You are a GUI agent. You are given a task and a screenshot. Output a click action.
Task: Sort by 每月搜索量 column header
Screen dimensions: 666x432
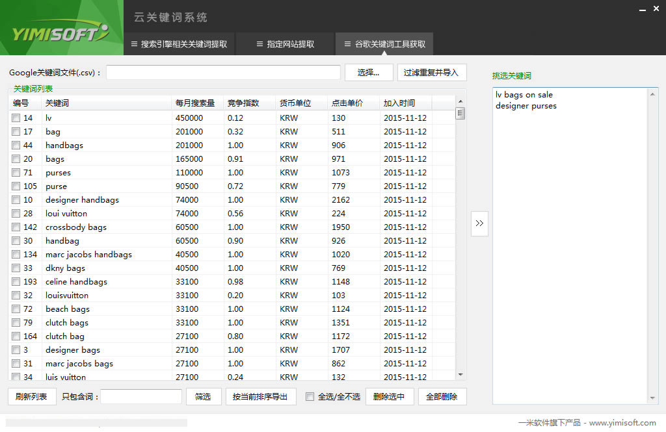pos(198,103)
